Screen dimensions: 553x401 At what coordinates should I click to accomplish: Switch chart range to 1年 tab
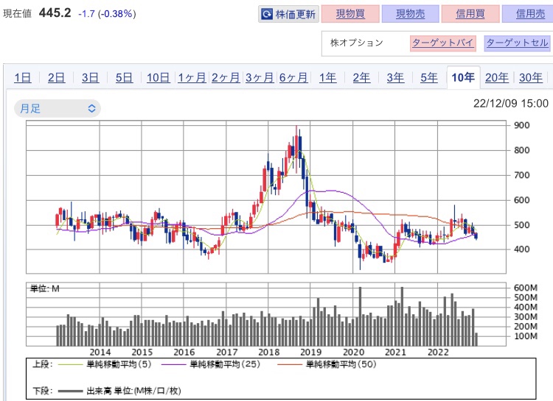click(x=327, y=77)
